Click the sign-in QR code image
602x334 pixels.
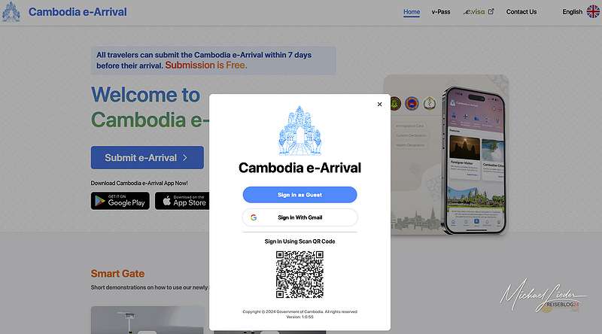[x=299, y=275]
